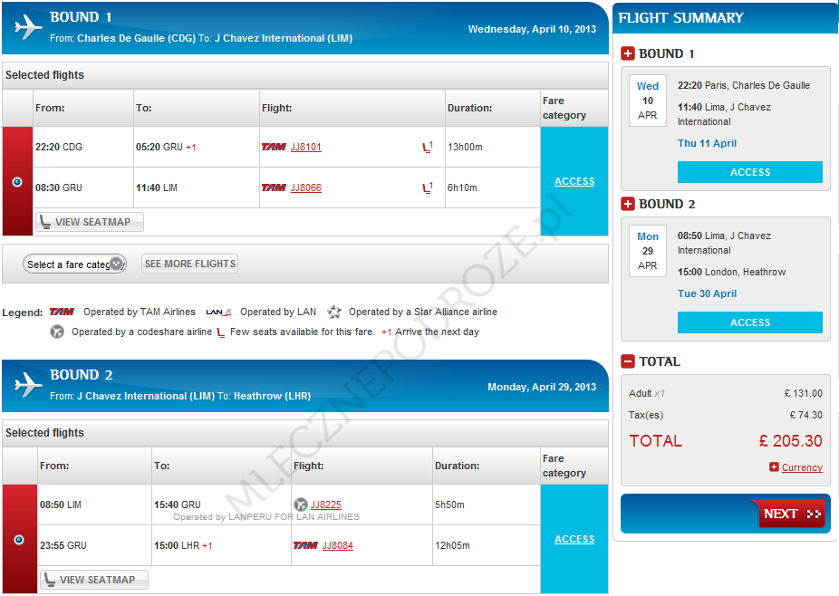
Task: Open the Currency link
Action: (801, 468)
